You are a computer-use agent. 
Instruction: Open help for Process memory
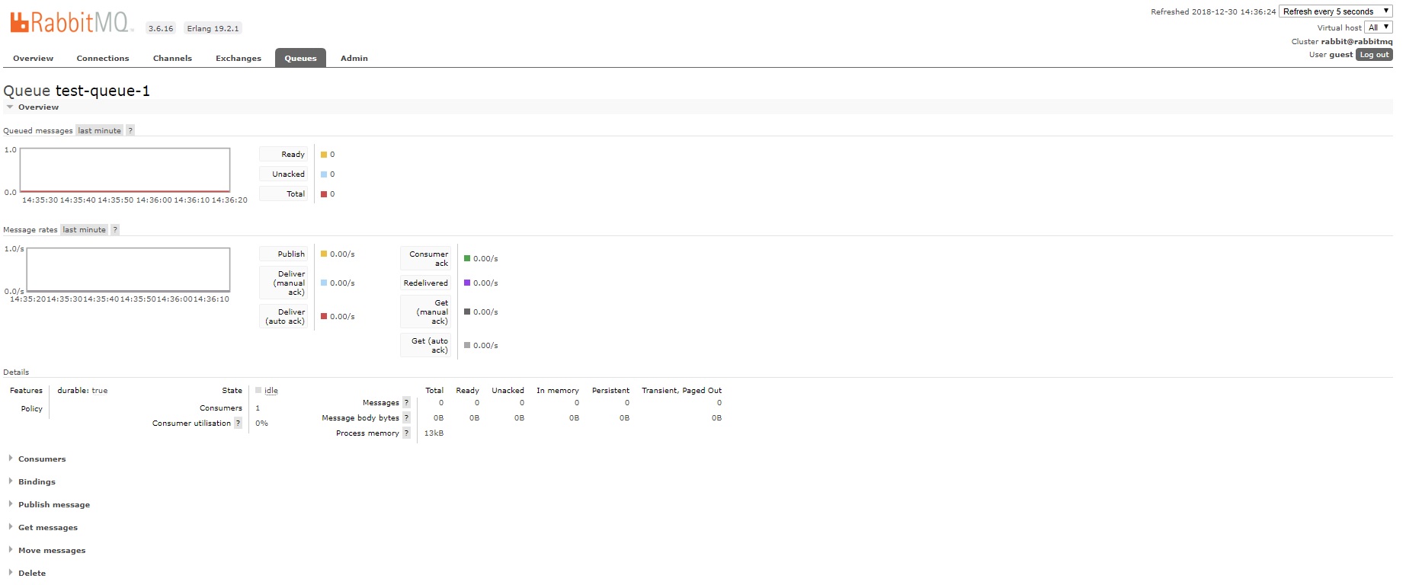tap(406, 433)
